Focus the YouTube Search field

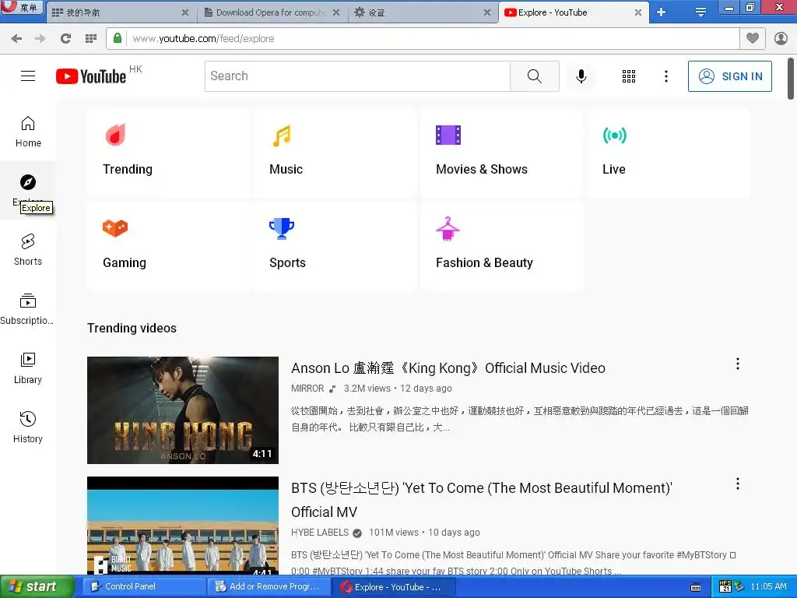click(x=357, y=76)
